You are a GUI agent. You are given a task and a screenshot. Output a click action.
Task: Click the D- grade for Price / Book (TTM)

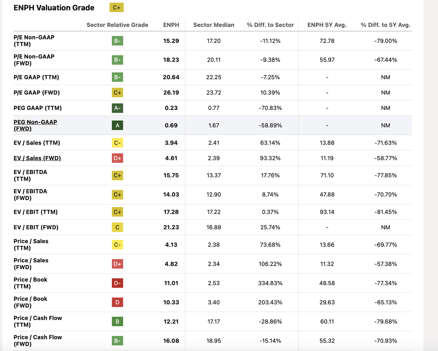117,283
